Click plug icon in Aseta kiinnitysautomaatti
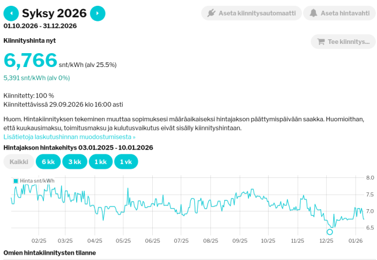The height and width of the screenshot is (260, 377). point(212,13)
